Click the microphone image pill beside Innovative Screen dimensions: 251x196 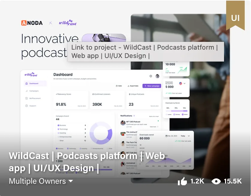click(x=104, y=38)
